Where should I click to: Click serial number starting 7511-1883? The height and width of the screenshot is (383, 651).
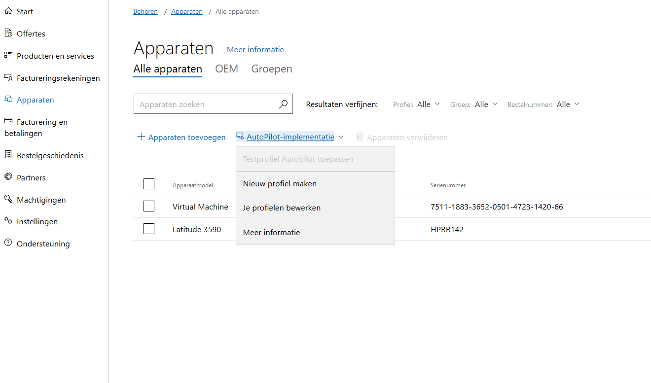point(497,207)
